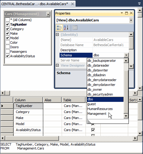Screen dimensions: 143x154
Task: Click the diagram pane vertical scroll down arrow
Action: pyautogui.click(x=140, y=88)
